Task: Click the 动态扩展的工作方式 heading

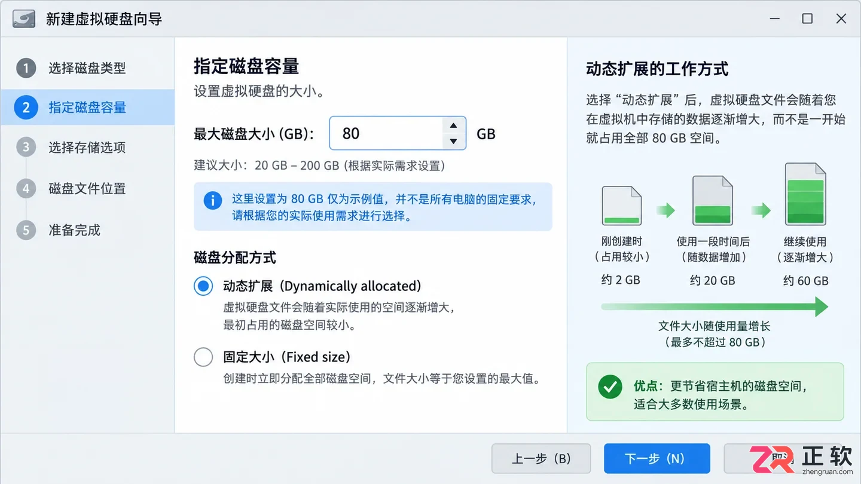Action: point(657,69)
